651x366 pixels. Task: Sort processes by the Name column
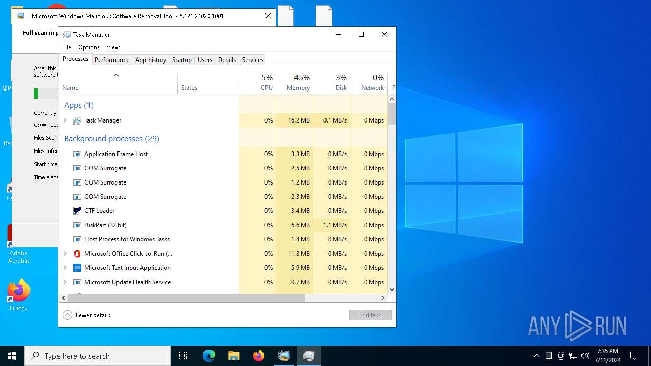tap(119, 83)
